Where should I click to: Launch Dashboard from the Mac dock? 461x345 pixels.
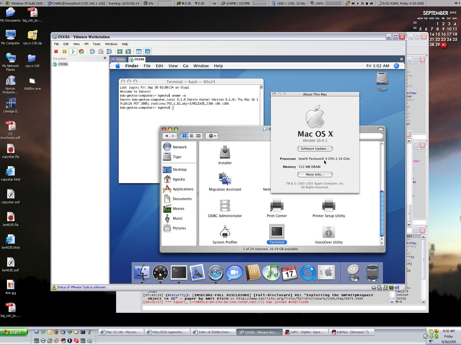[160, 273]
